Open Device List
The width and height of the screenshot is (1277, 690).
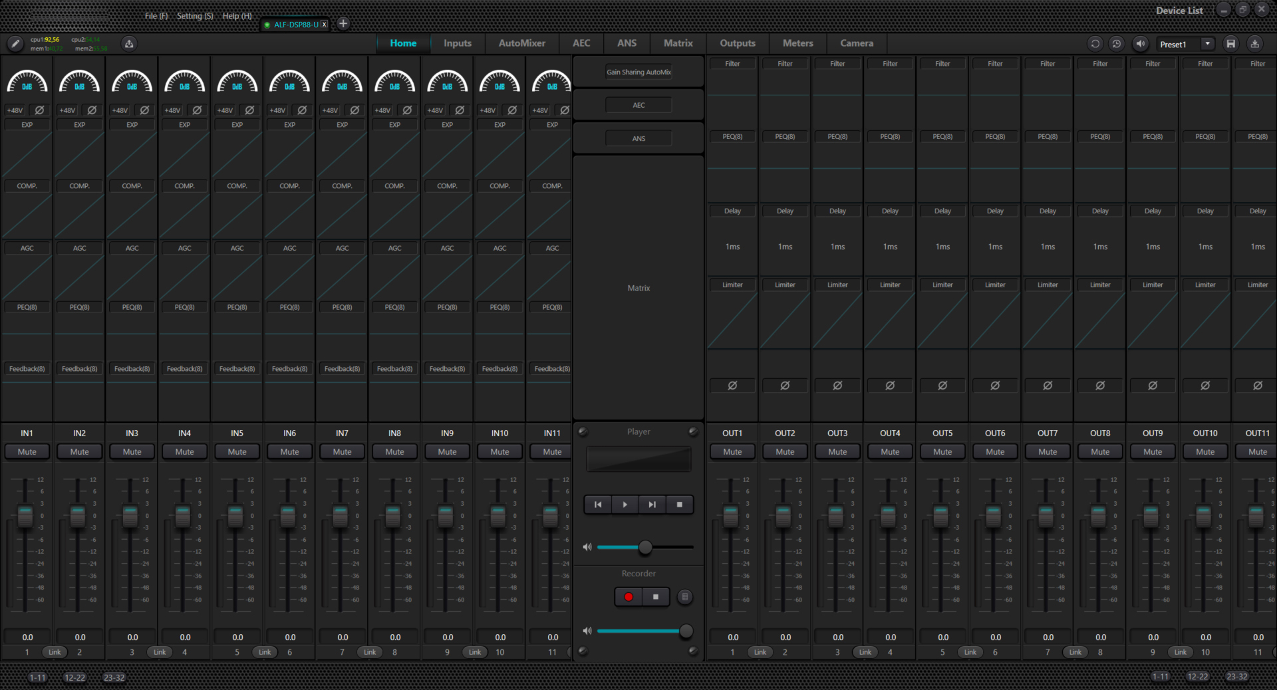[x=1179, y=11]
